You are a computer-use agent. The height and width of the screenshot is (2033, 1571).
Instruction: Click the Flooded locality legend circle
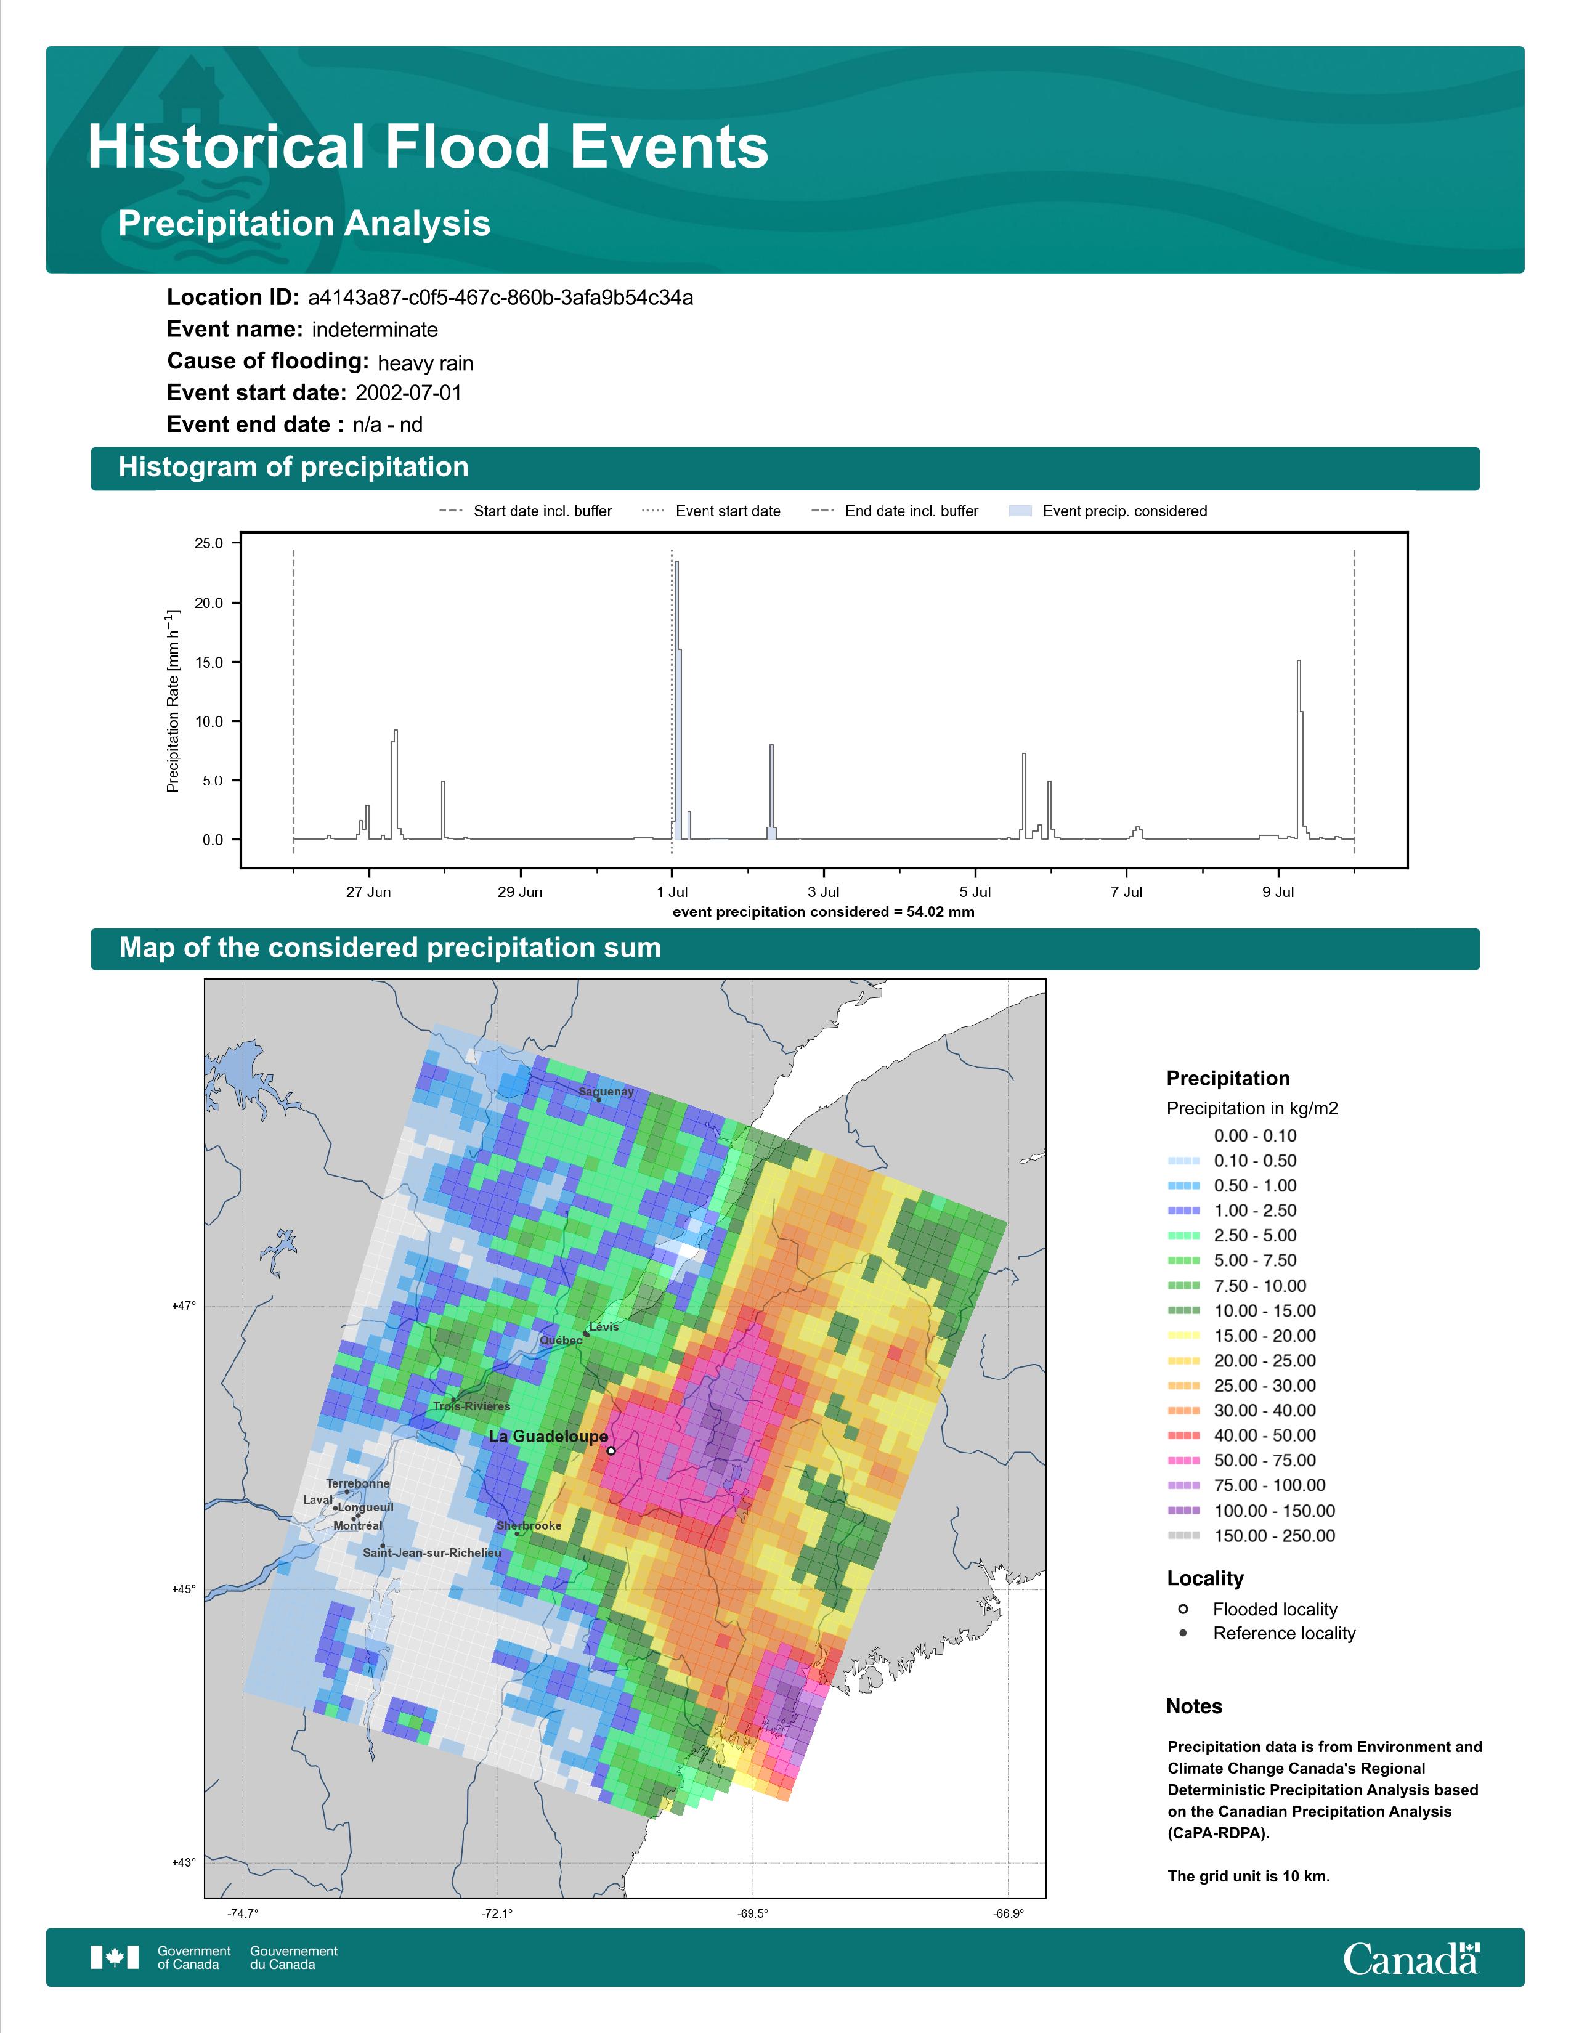point(1183,1609)
